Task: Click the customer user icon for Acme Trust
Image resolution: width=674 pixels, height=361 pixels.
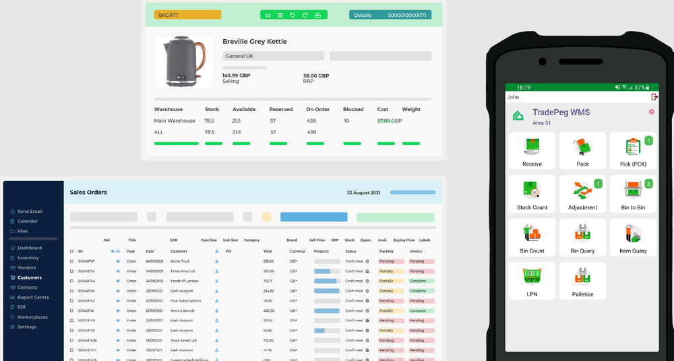Action: [216, 261]
